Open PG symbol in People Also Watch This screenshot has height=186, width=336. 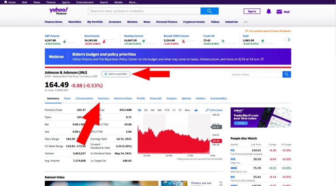tap(233, 150)
